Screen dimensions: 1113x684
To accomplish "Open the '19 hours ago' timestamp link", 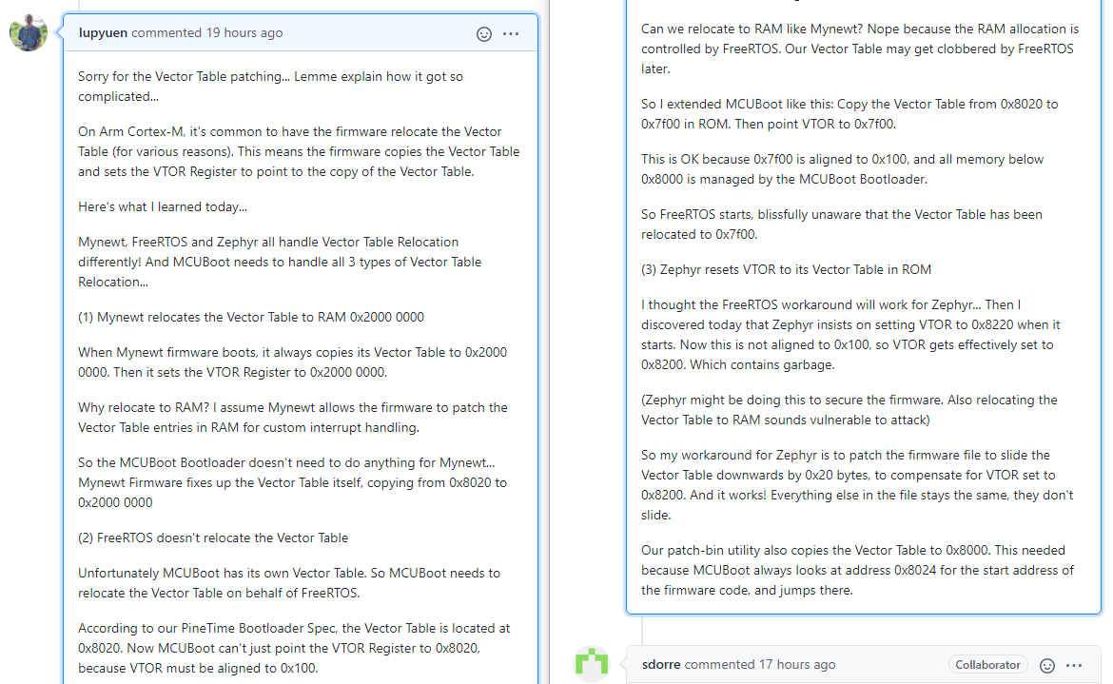I will [244, 32].
